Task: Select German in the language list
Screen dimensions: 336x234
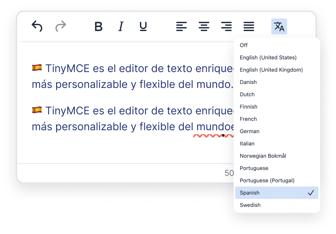Action: [x=250, y=131]
